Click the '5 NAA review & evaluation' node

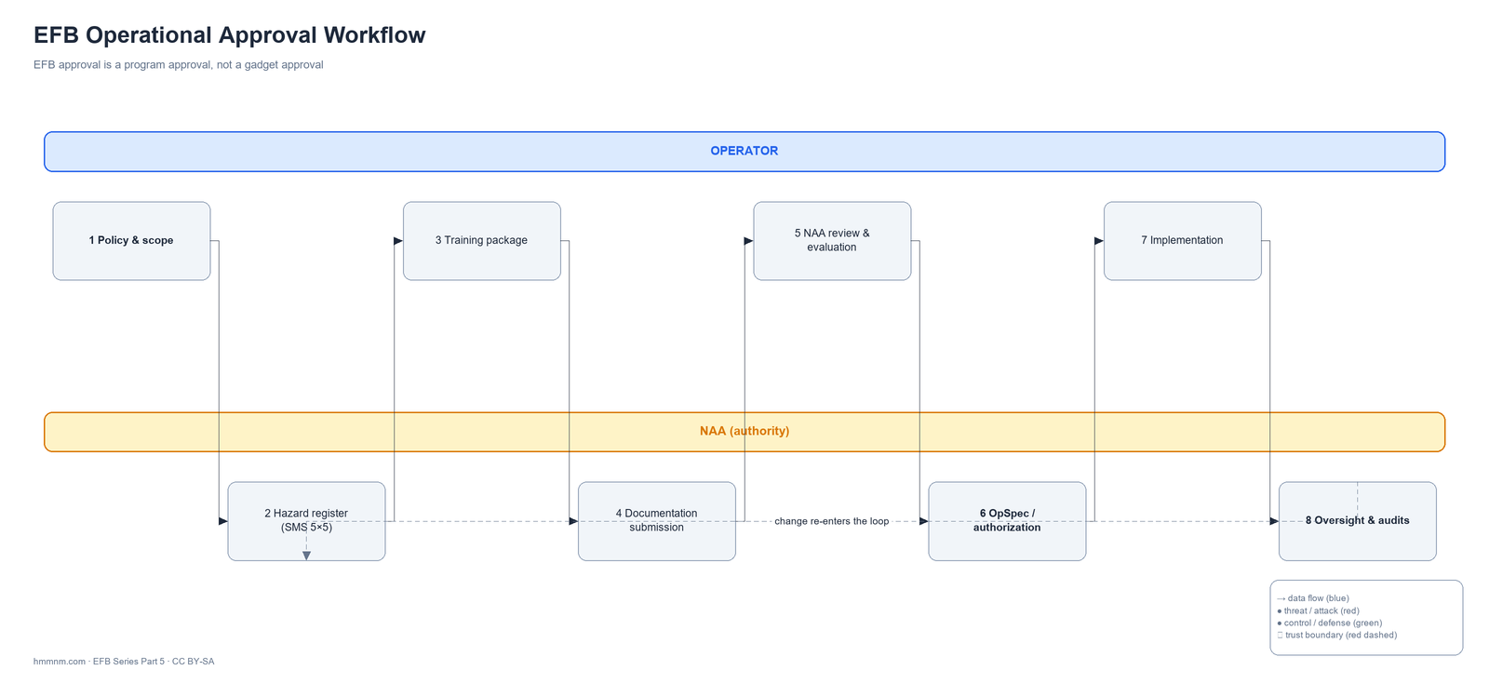point(832,241)
